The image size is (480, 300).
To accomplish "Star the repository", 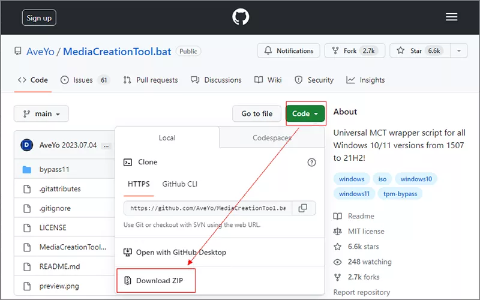I will [419, 51].
